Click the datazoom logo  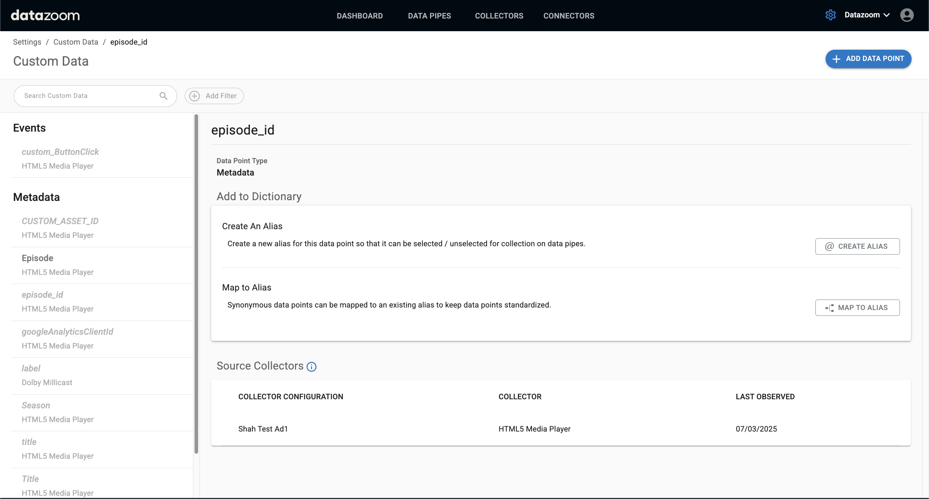pos(45,15)
